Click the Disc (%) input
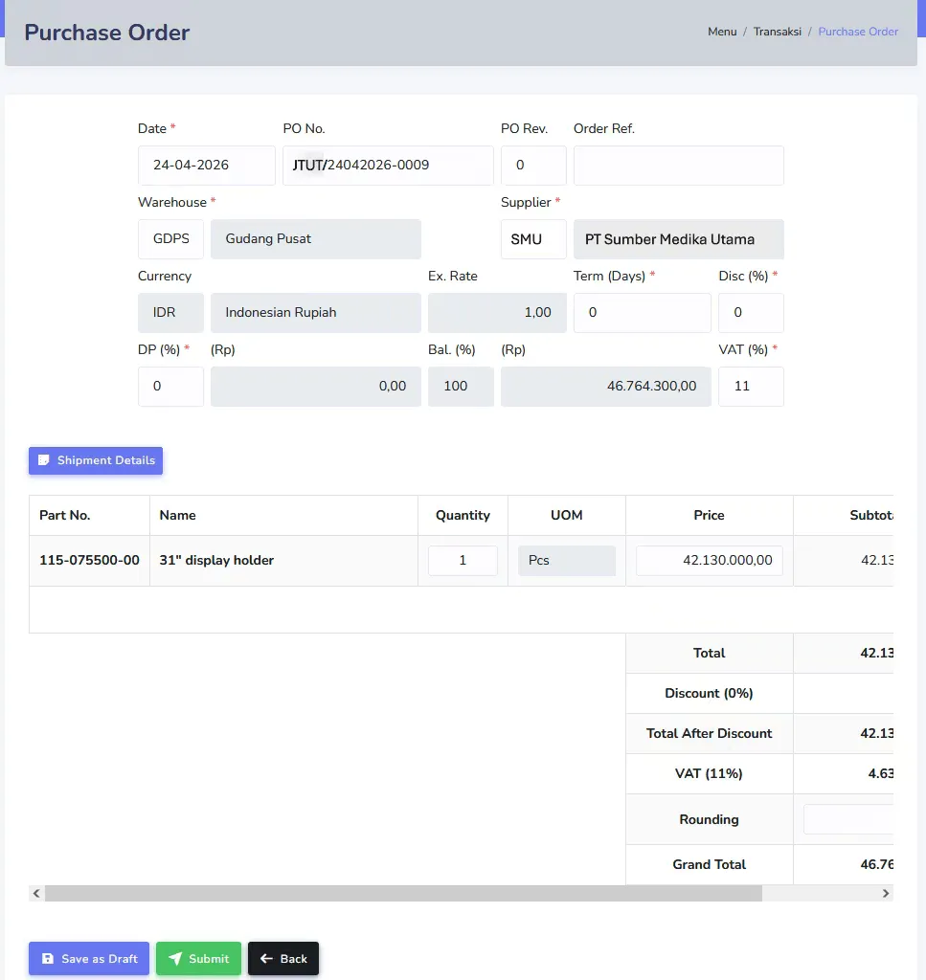This screenshot has height=980, width=926. point(751,313)
